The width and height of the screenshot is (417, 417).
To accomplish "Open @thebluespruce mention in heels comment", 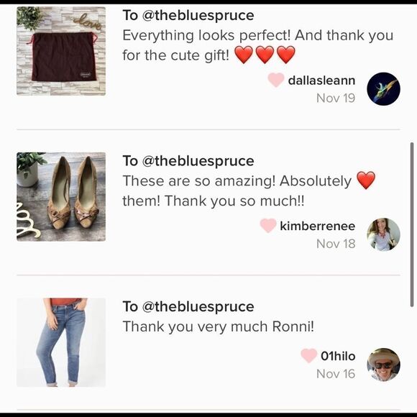I will [x=198, y=161].
